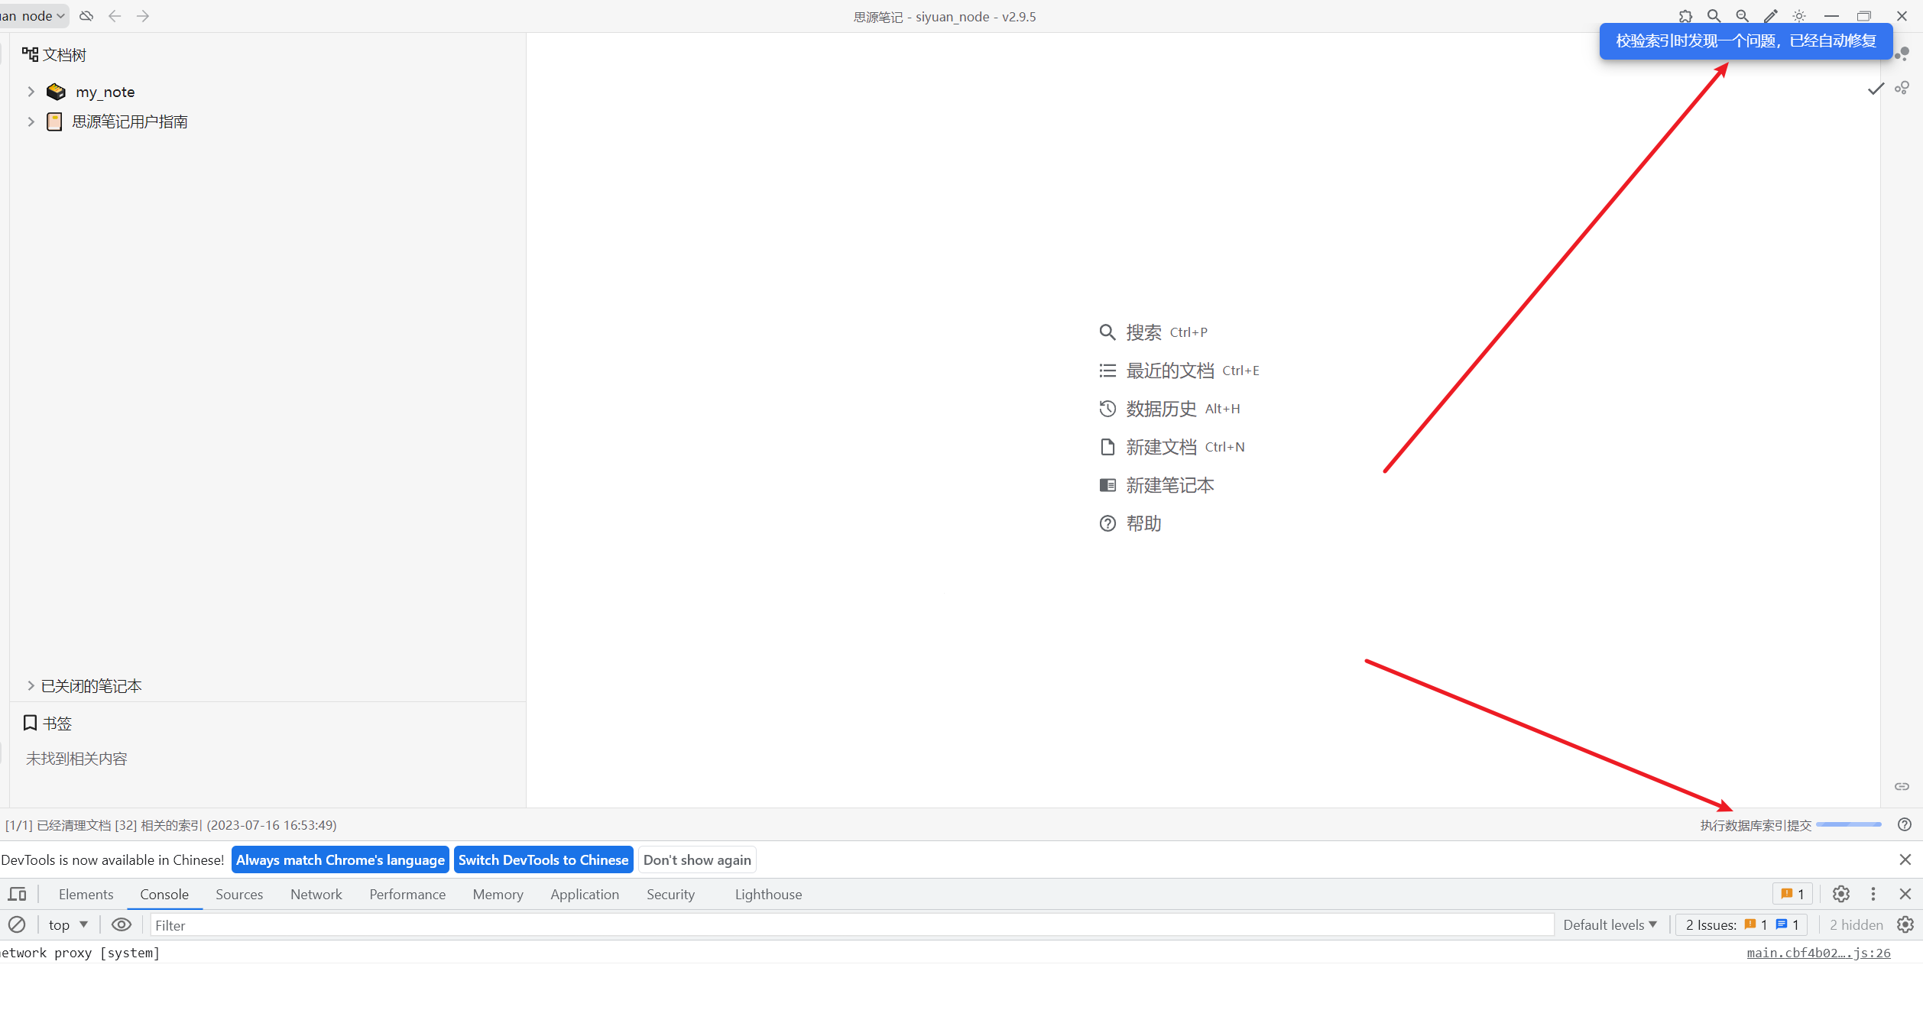Viewport: 1923px width, 1010px height.
Task: Click the live expression eye icon
Action: tap(122, 924)
